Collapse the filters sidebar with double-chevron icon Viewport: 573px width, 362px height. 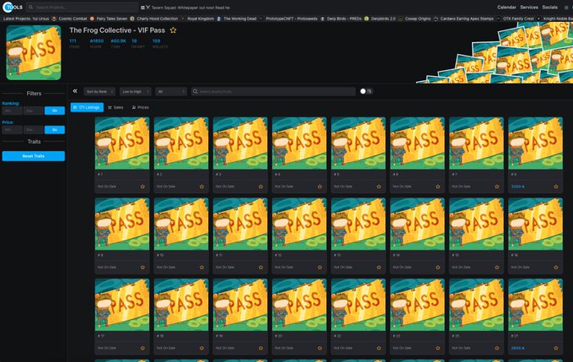pyautogui.click(x=75, y=91)
